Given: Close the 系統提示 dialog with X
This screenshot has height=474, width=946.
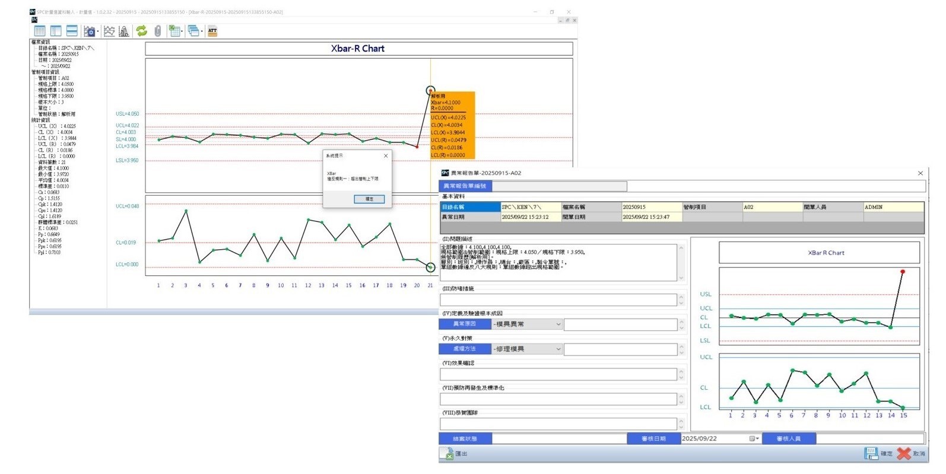Looking at the screenshot, I should [386, 156].
